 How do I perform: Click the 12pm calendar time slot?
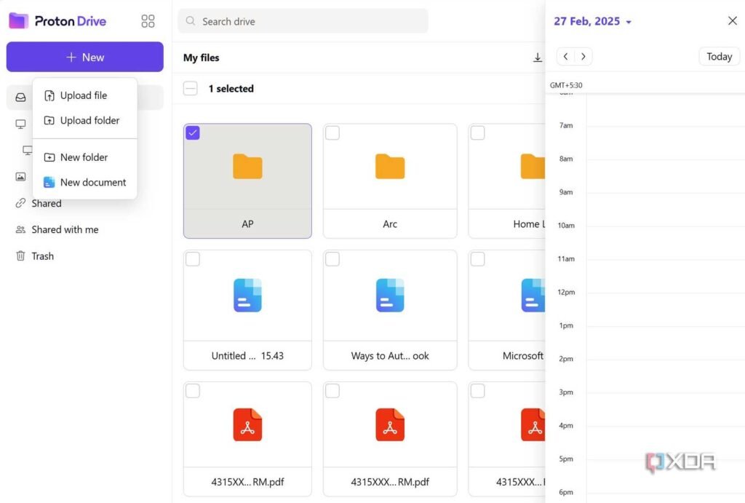click(666, 309)
